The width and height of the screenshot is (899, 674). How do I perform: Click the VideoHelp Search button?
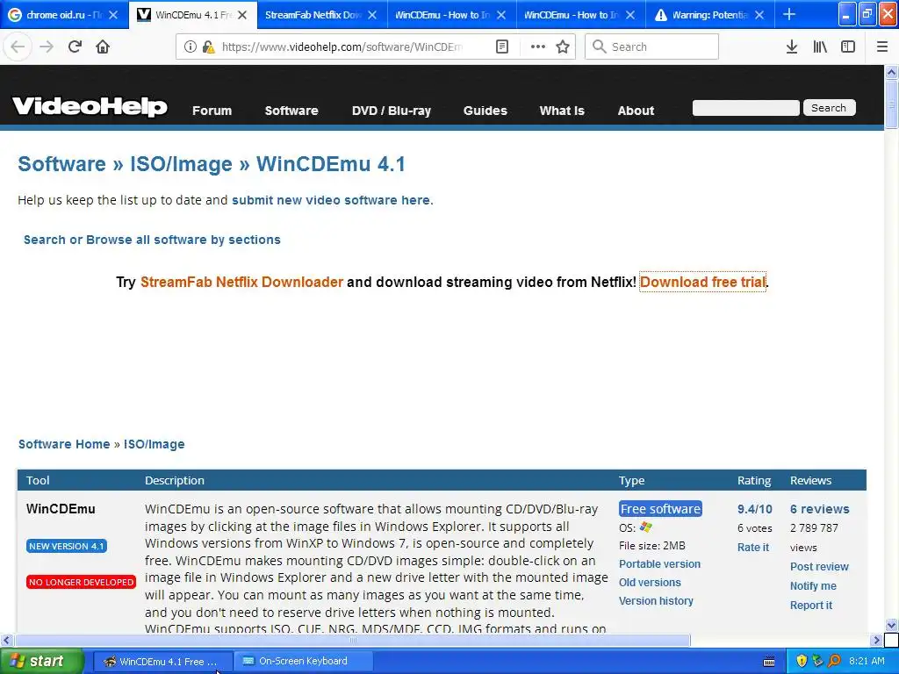pos(829,108)
